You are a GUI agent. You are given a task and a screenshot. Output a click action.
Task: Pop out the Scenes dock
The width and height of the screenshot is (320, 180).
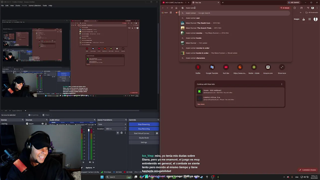tap(23, 120)
